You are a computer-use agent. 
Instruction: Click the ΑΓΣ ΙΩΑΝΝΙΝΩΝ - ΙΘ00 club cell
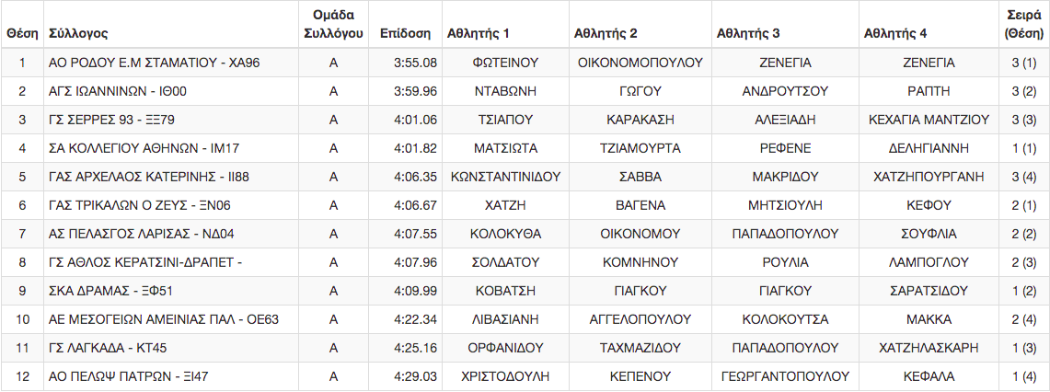(x=171, y=92)
